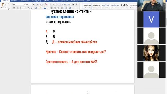167x94 pixels.
Task: Apply the Обычный style
Action: tap(87, 6)
